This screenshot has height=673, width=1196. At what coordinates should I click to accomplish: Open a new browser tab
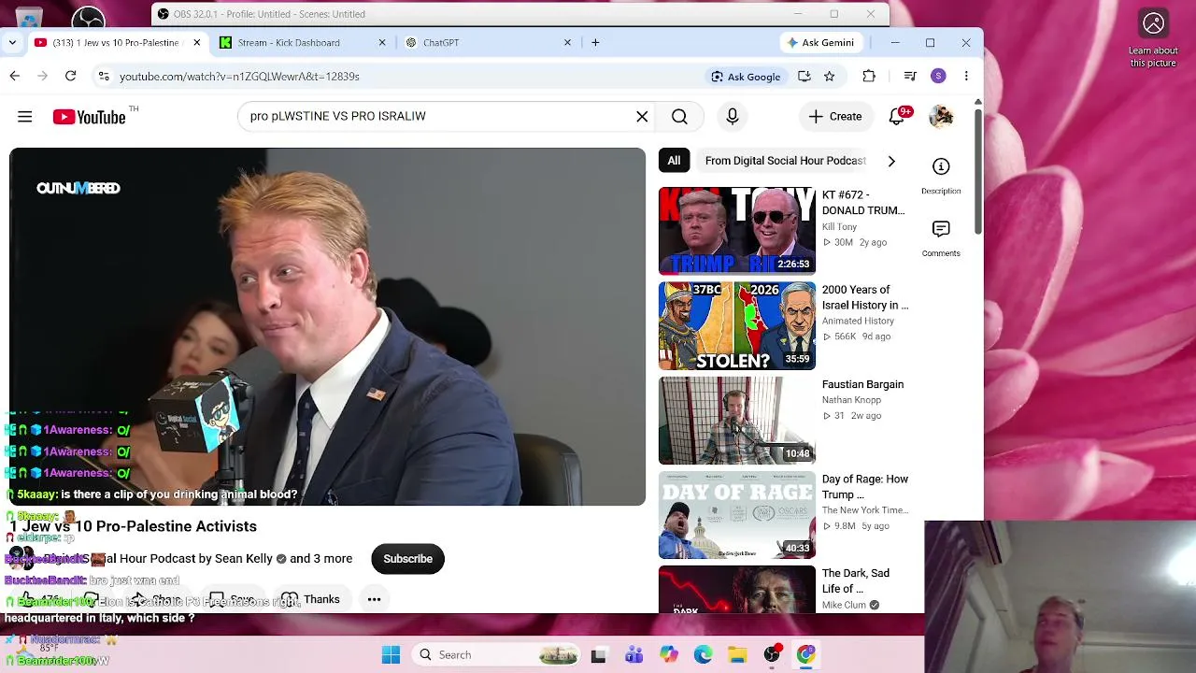click(x=595, y=42)
